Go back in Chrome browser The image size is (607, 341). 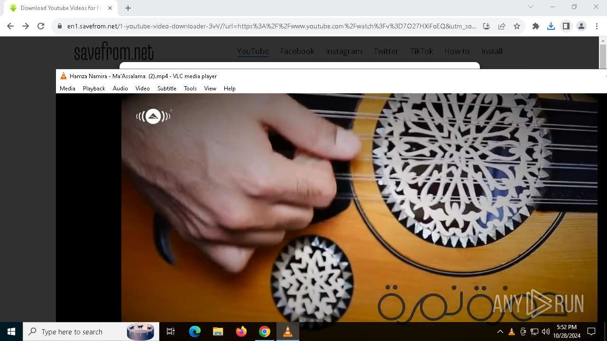coord(10,27)
